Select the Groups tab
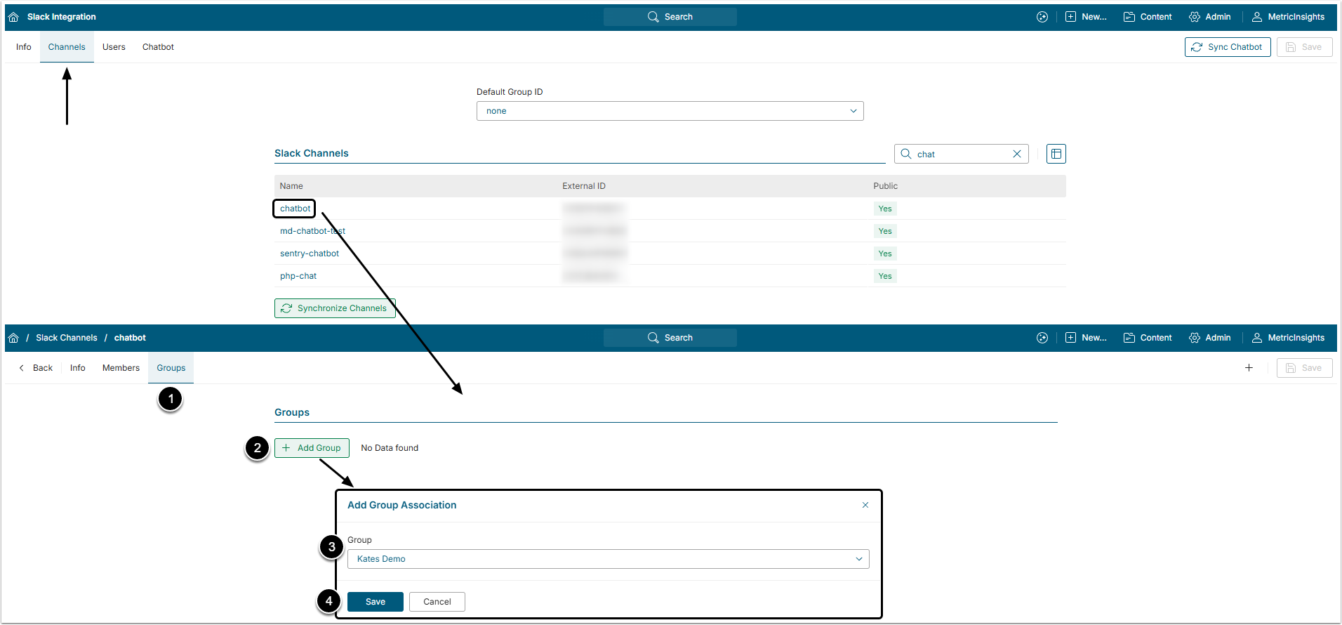The width and height of the screenshot is (1342, 625). (171, 368)
